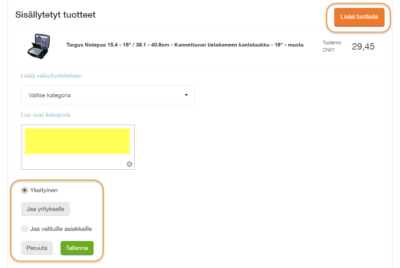The height and width of the screenshot is (268, 400).
Task: Click the Lisää vakiotuotelistaan label
Action: pyautogui.click(x=52, y=76)
